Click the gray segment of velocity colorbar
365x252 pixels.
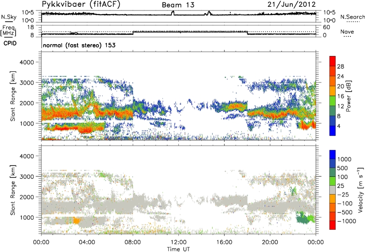tap(333, 190)
